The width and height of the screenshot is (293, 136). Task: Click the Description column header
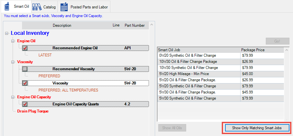tap(62, 25)
